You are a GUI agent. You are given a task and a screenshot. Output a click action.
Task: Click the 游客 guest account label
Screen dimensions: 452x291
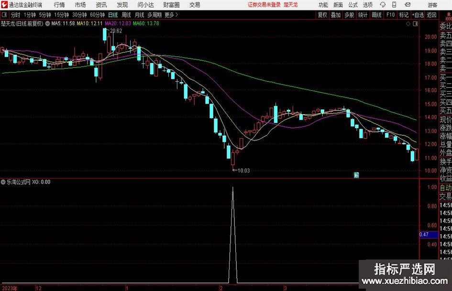[x=432, y=5]
